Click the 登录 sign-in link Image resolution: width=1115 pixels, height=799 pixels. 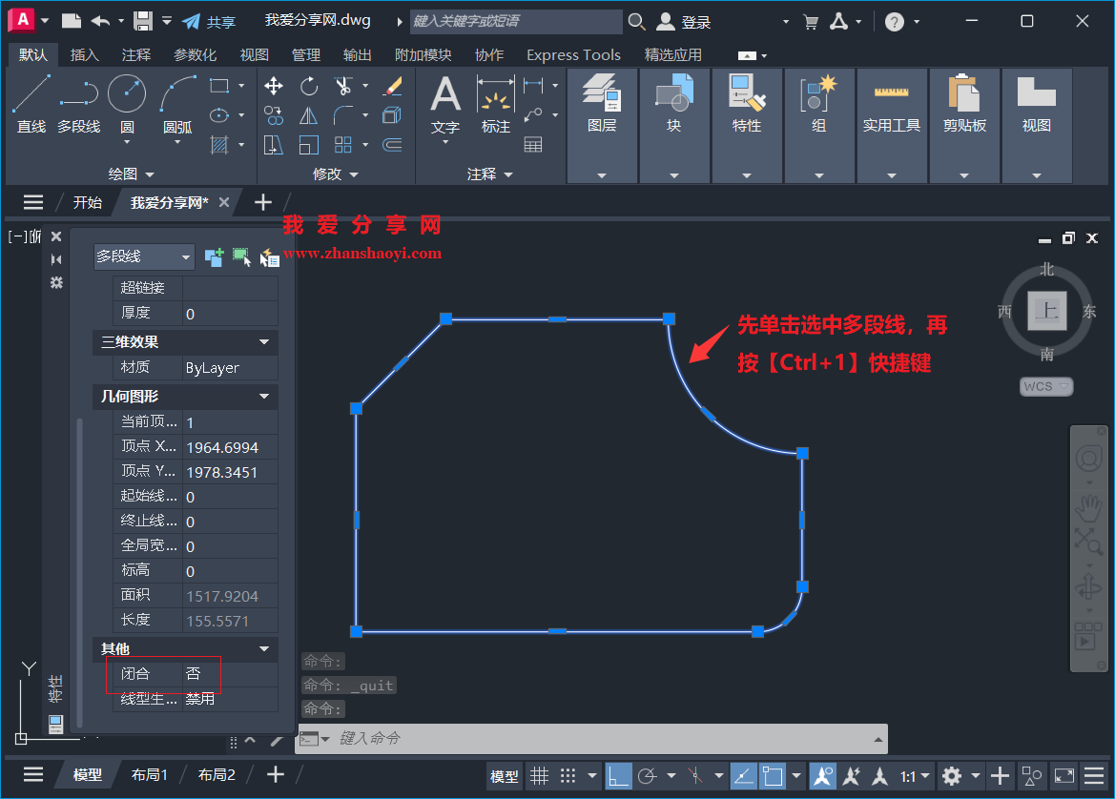[696, 20]
